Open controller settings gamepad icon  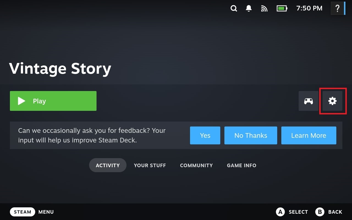[308, 101]
